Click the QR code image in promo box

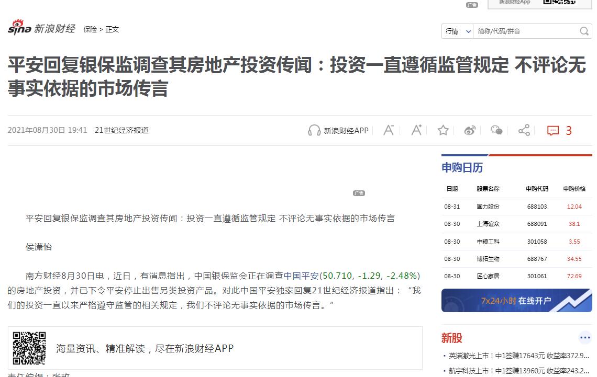click(29, 348)
